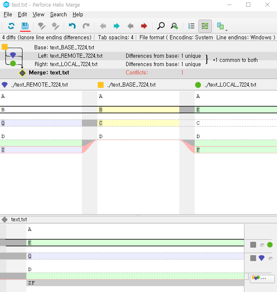This screenshot has width=277, height=292.
Task: Open the File menu
Action: click(8, 15)
